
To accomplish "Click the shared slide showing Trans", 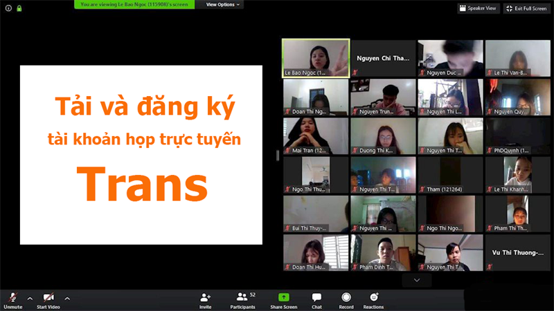I will (141, 155).
